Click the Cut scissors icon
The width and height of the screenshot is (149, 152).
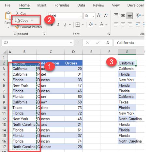pos(17,13)
